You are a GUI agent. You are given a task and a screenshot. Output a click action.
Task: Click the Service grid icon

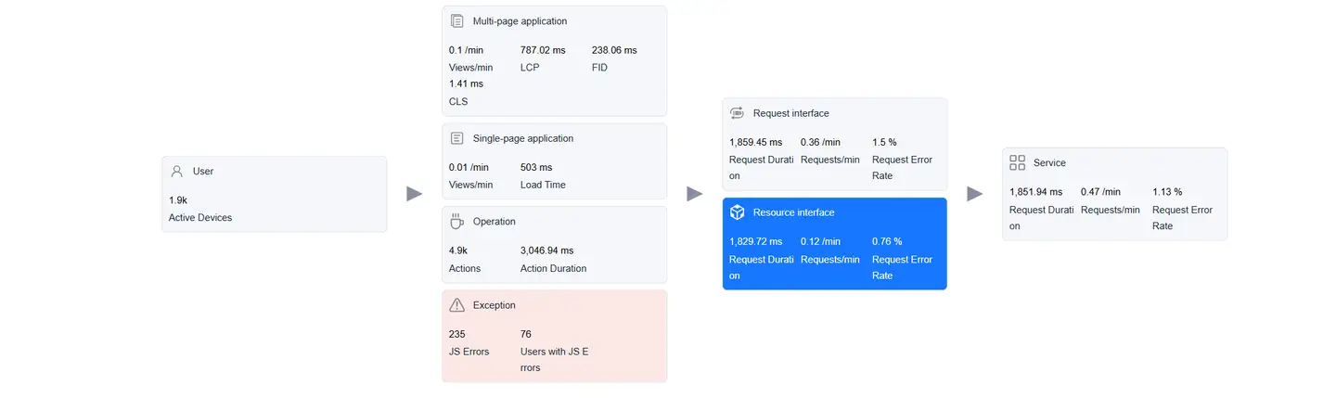coord(1018,163)
